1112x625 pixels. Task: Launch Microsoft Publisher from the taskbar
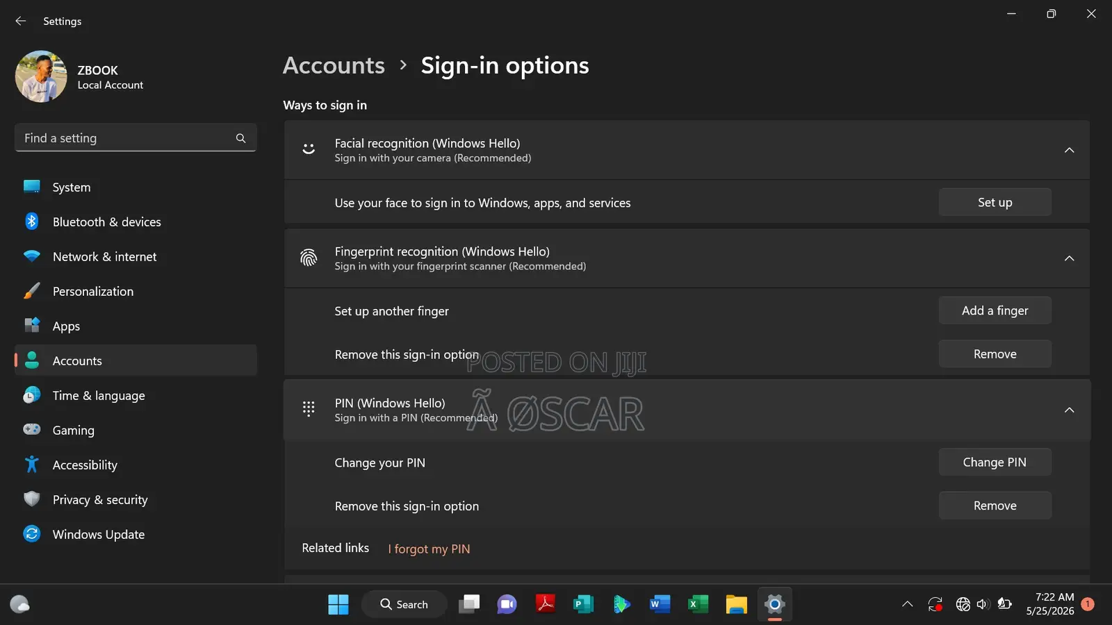click(x=583, y=604)
